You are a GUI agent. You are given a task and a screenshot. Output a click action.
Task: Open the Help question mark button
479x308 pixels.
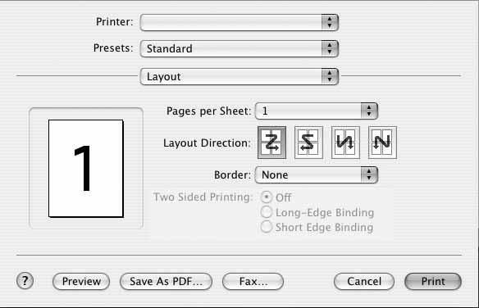point(25,280)
